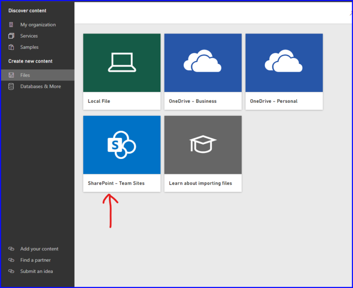Click the database cylinder icon in sidebar

[x=11, y=86]
